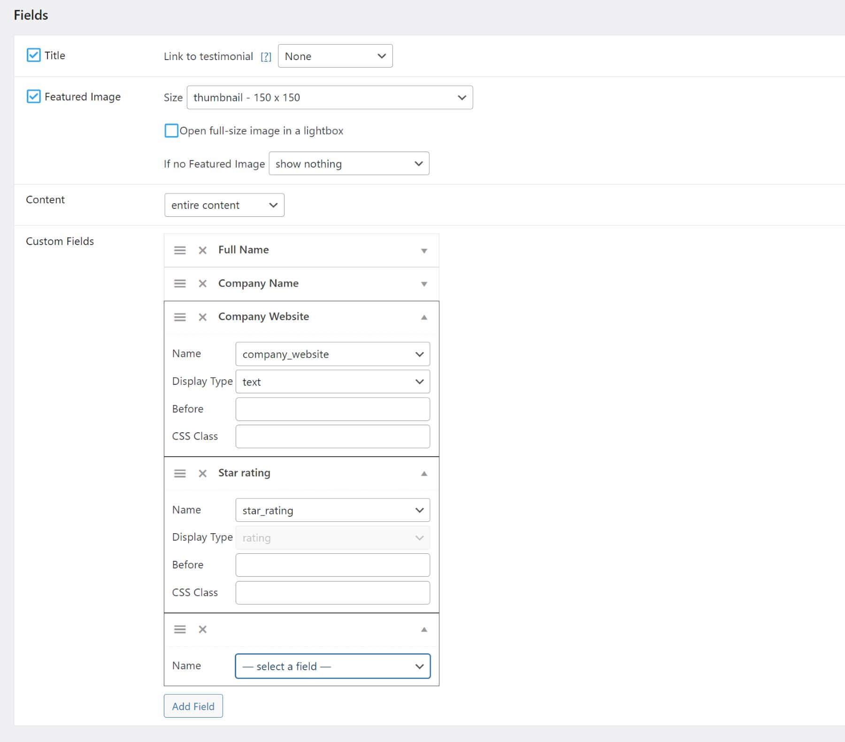Remove the Company Name custom field
This screenshot has width=845, height=742.
[x=203, y=283]
